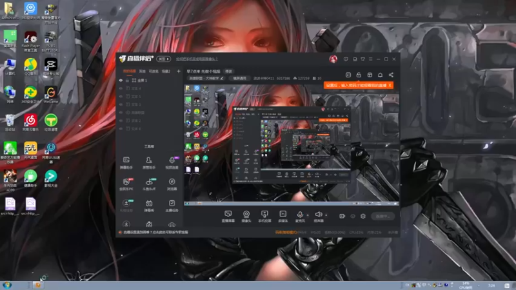The image size is (516, 290).
Task: Add a 摄像头 camera source
Action: tap(246, 217)
